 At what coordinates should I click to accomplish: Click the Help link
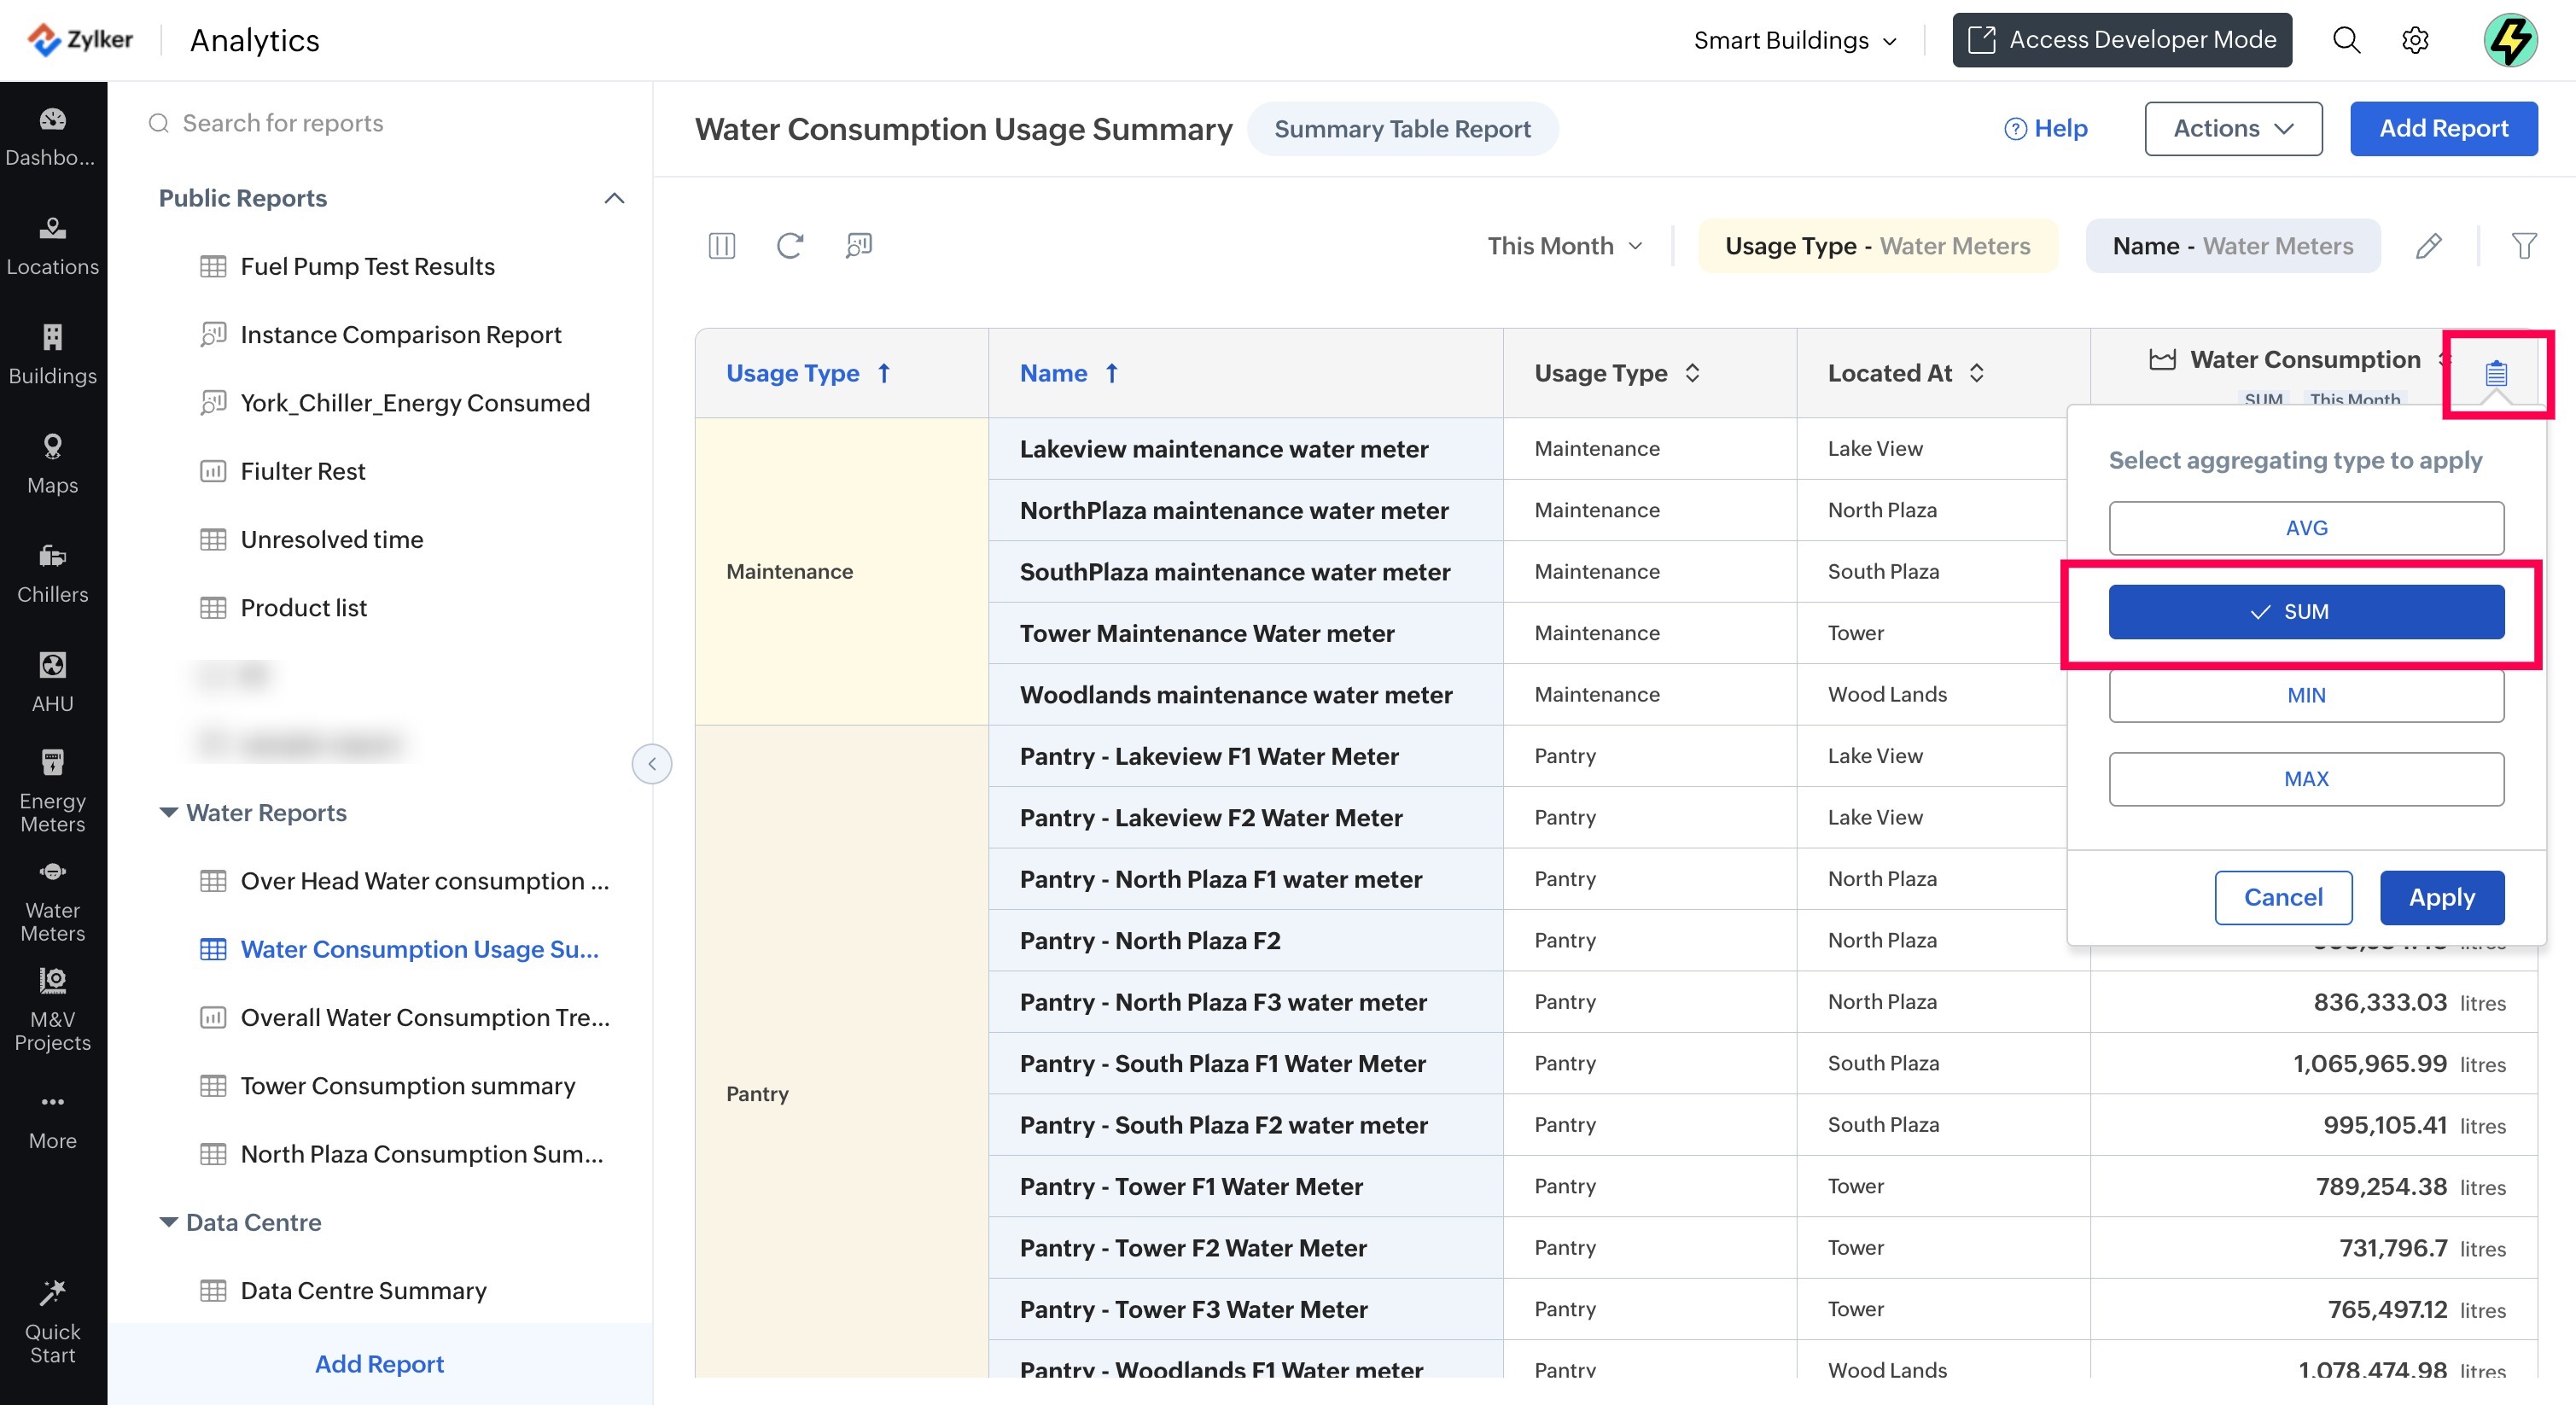(x=2045, y=129)
